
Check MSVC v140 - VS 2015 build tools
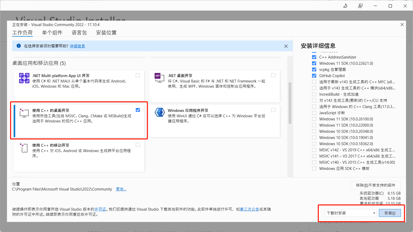[314, 162]
